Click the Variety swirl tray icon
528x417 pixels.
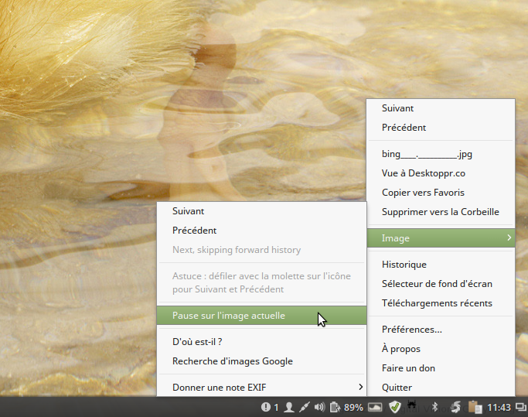456,407
